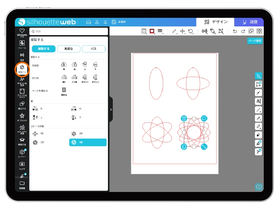
Task: Open the red line color swatch
Action: pos(152,31)
